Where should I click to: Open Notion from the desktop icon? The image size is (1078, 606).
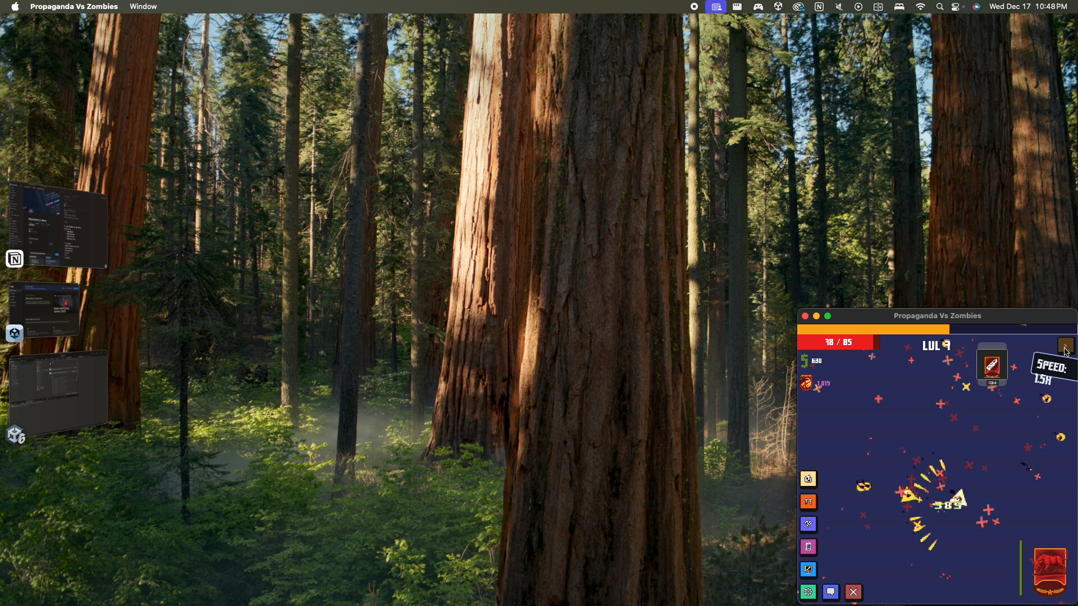click(14, 259)
